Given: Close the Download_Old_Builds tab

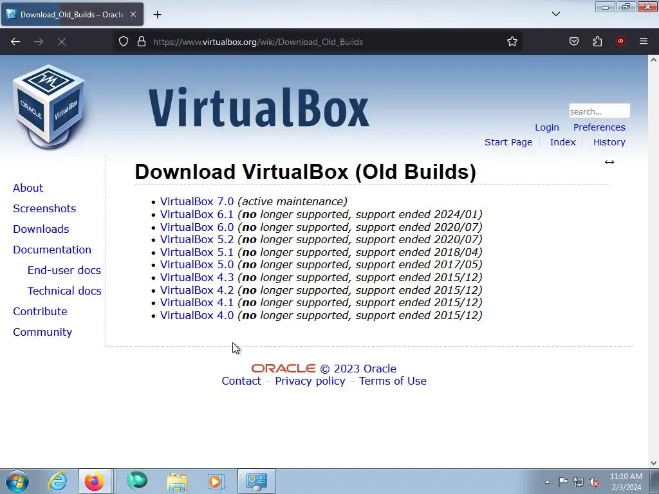Looking at the screenshot, I should coord(133,14).
